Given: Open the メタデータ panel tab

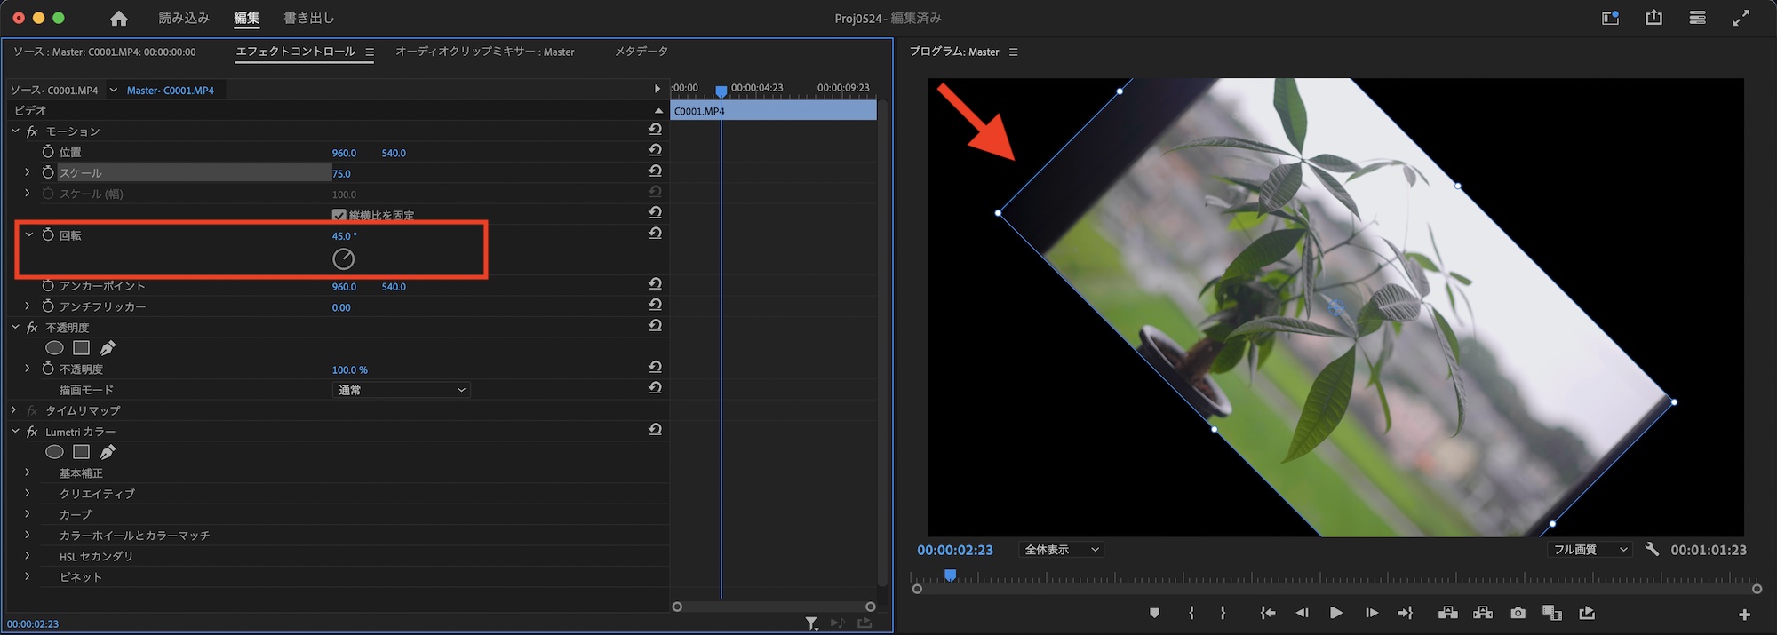Looking at the screenshot, I should (x=641, y=52).
